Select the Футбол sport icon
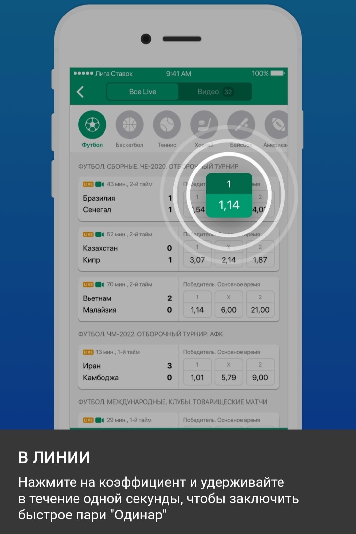This screenshot has width=356, height=534. [92, 124]
